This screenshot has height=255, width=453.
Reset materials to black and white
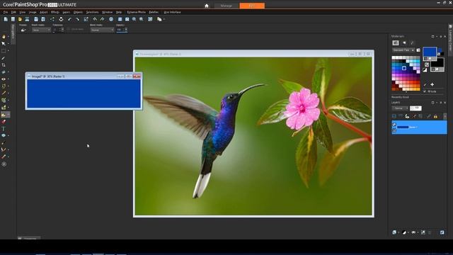pos(425,70)
